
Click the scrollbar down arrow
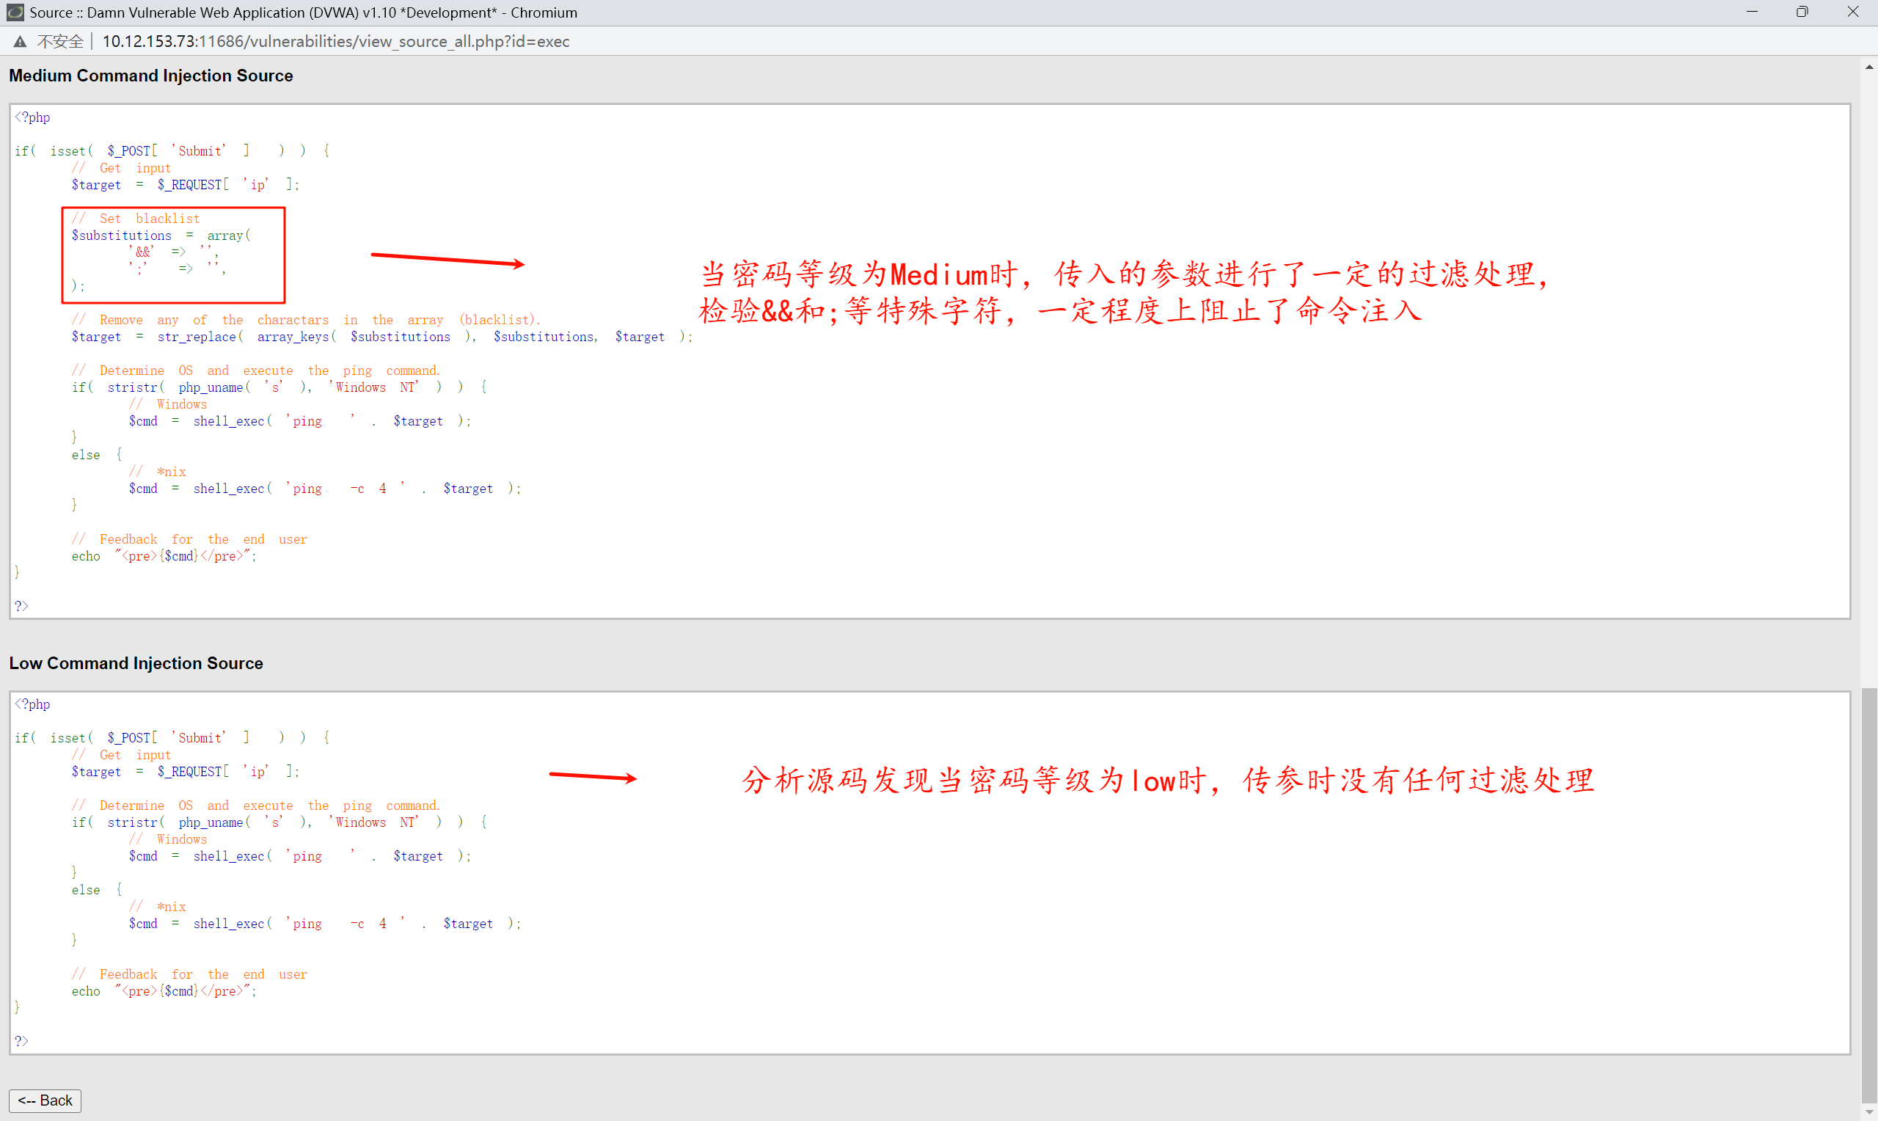click(1869, 1114)
